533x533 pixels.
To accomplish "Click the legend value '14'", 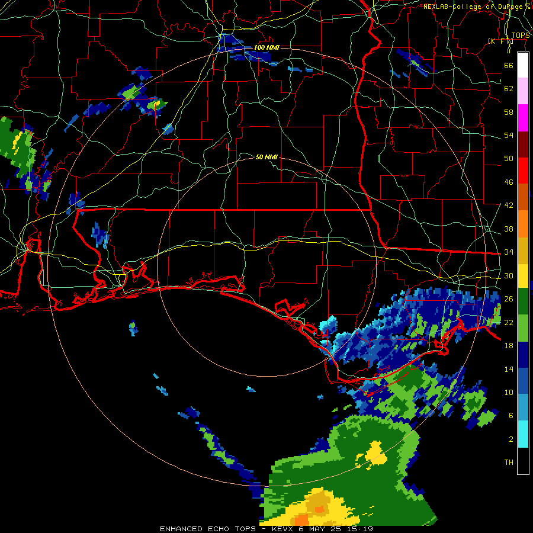I will (x=509, y=369).
